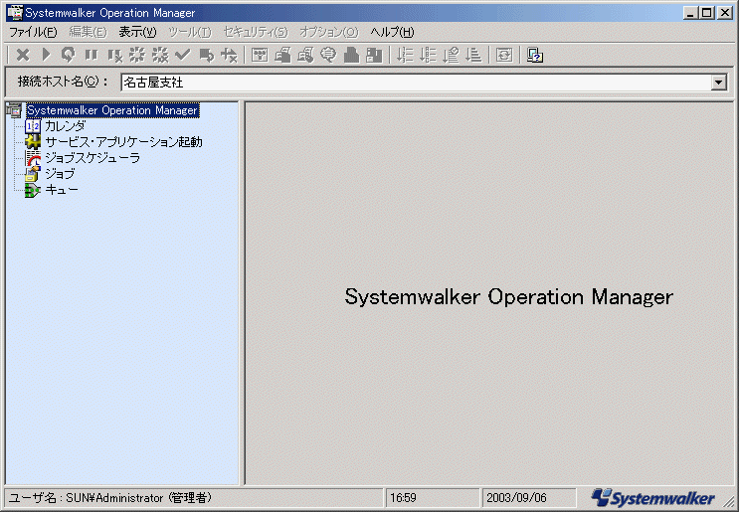Click the checkmark confirm icon
The width and height of the screenshot is (739, 512).
tap(182, 55)
